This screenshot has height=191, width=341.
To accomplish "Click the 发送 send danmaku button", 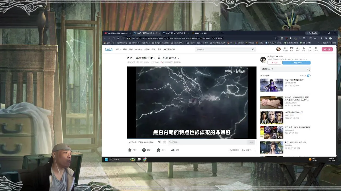I will [x=251, y=142].
